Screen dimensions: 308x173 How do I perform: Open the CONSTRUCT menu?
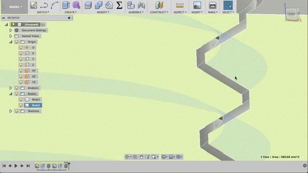[x=159, y=12]
